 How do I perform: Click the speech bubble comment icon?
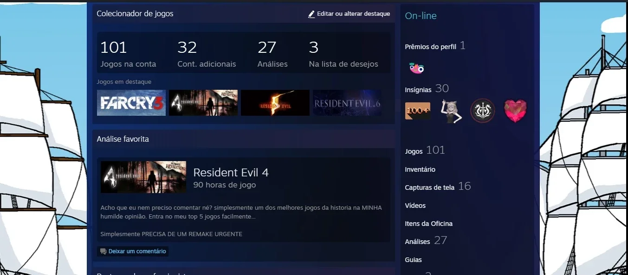[103, 251]
